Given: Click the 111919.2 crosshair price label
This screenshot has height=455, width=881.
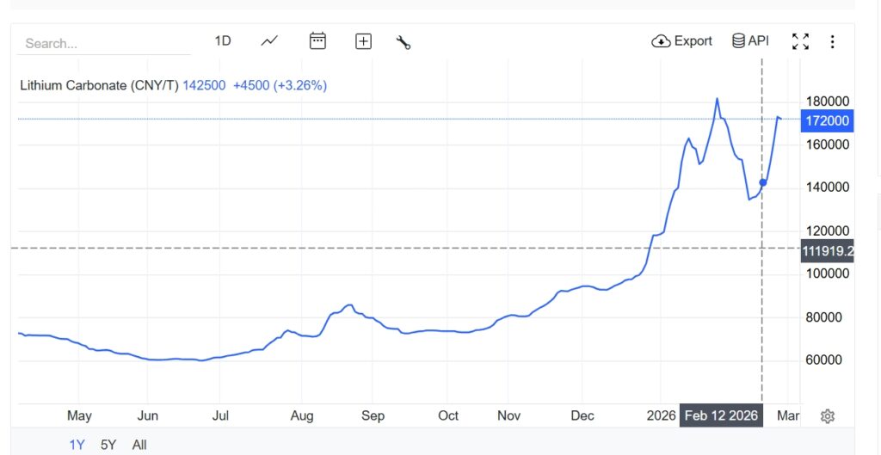Looking at the screenshot, I should click(826, 251).
